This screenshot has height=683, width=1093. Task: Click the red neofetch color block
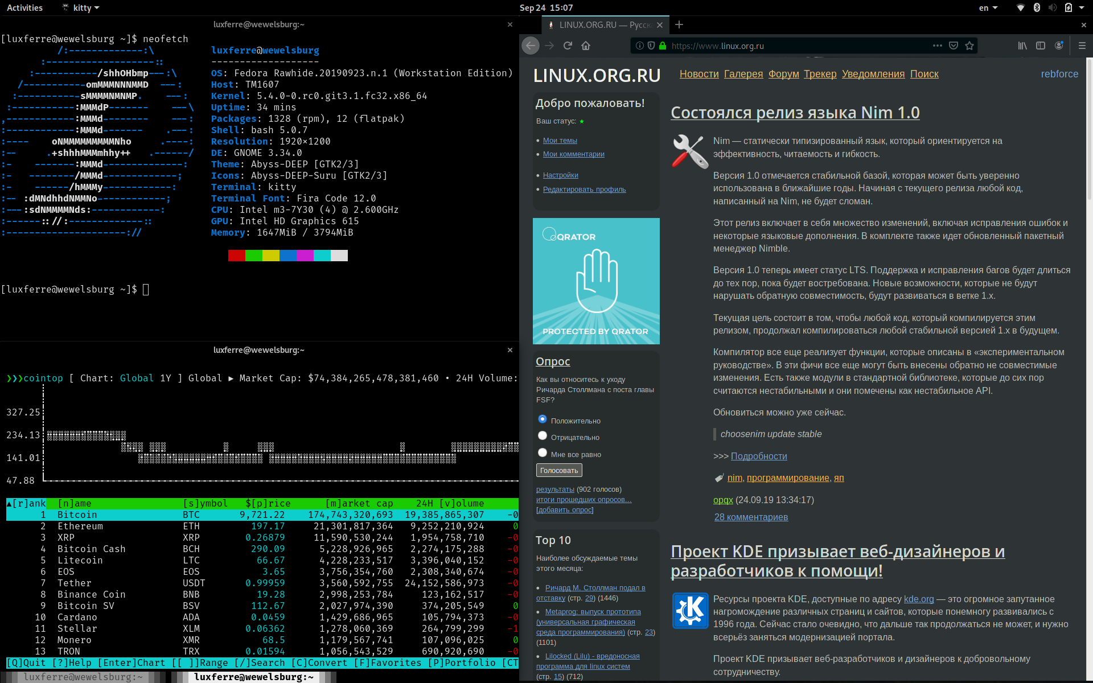point(237,256)
